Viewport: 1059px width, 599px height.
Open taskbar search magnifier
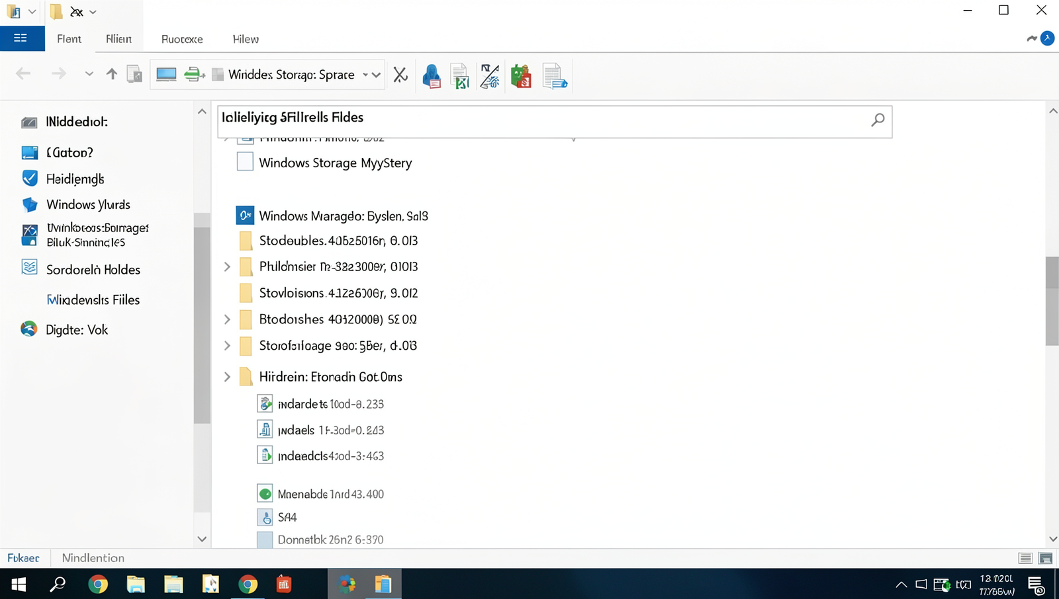[58, 584]
